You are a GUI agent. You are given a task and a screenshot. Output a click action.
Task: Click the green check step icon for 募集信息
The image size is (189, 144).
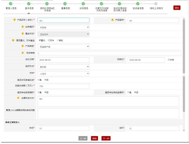point(65,4)
